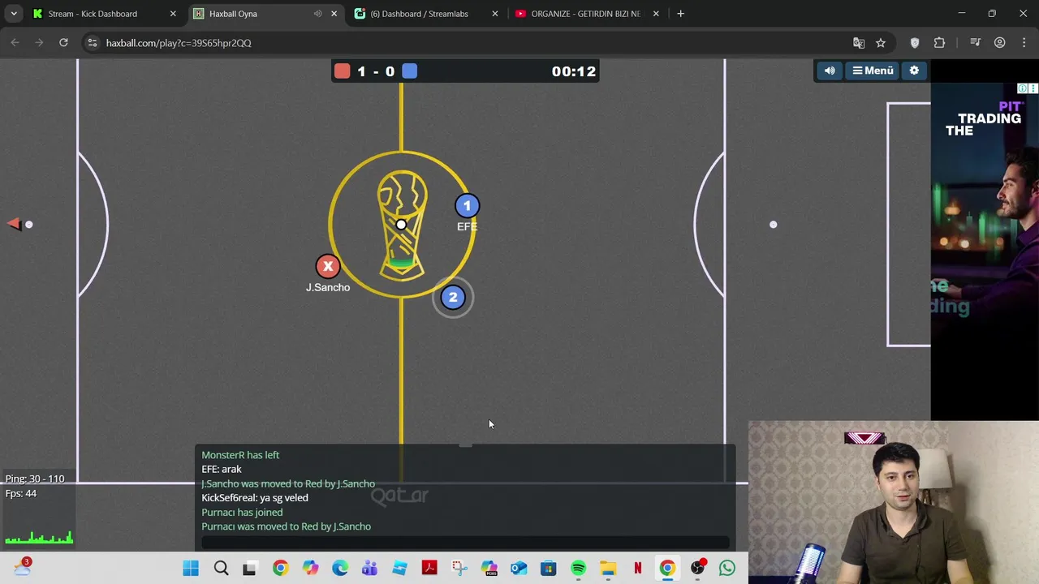Viewport: 1039px width, 584px height.
Task: Open OBS Studio from the taskbar
Action: click(x=697, y=569)
